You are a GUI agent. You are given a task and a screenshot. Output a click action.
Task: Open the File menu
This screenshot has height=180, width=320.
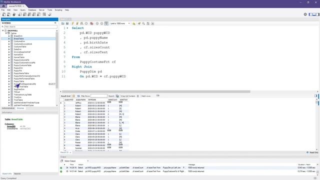(x=3, y=10)
